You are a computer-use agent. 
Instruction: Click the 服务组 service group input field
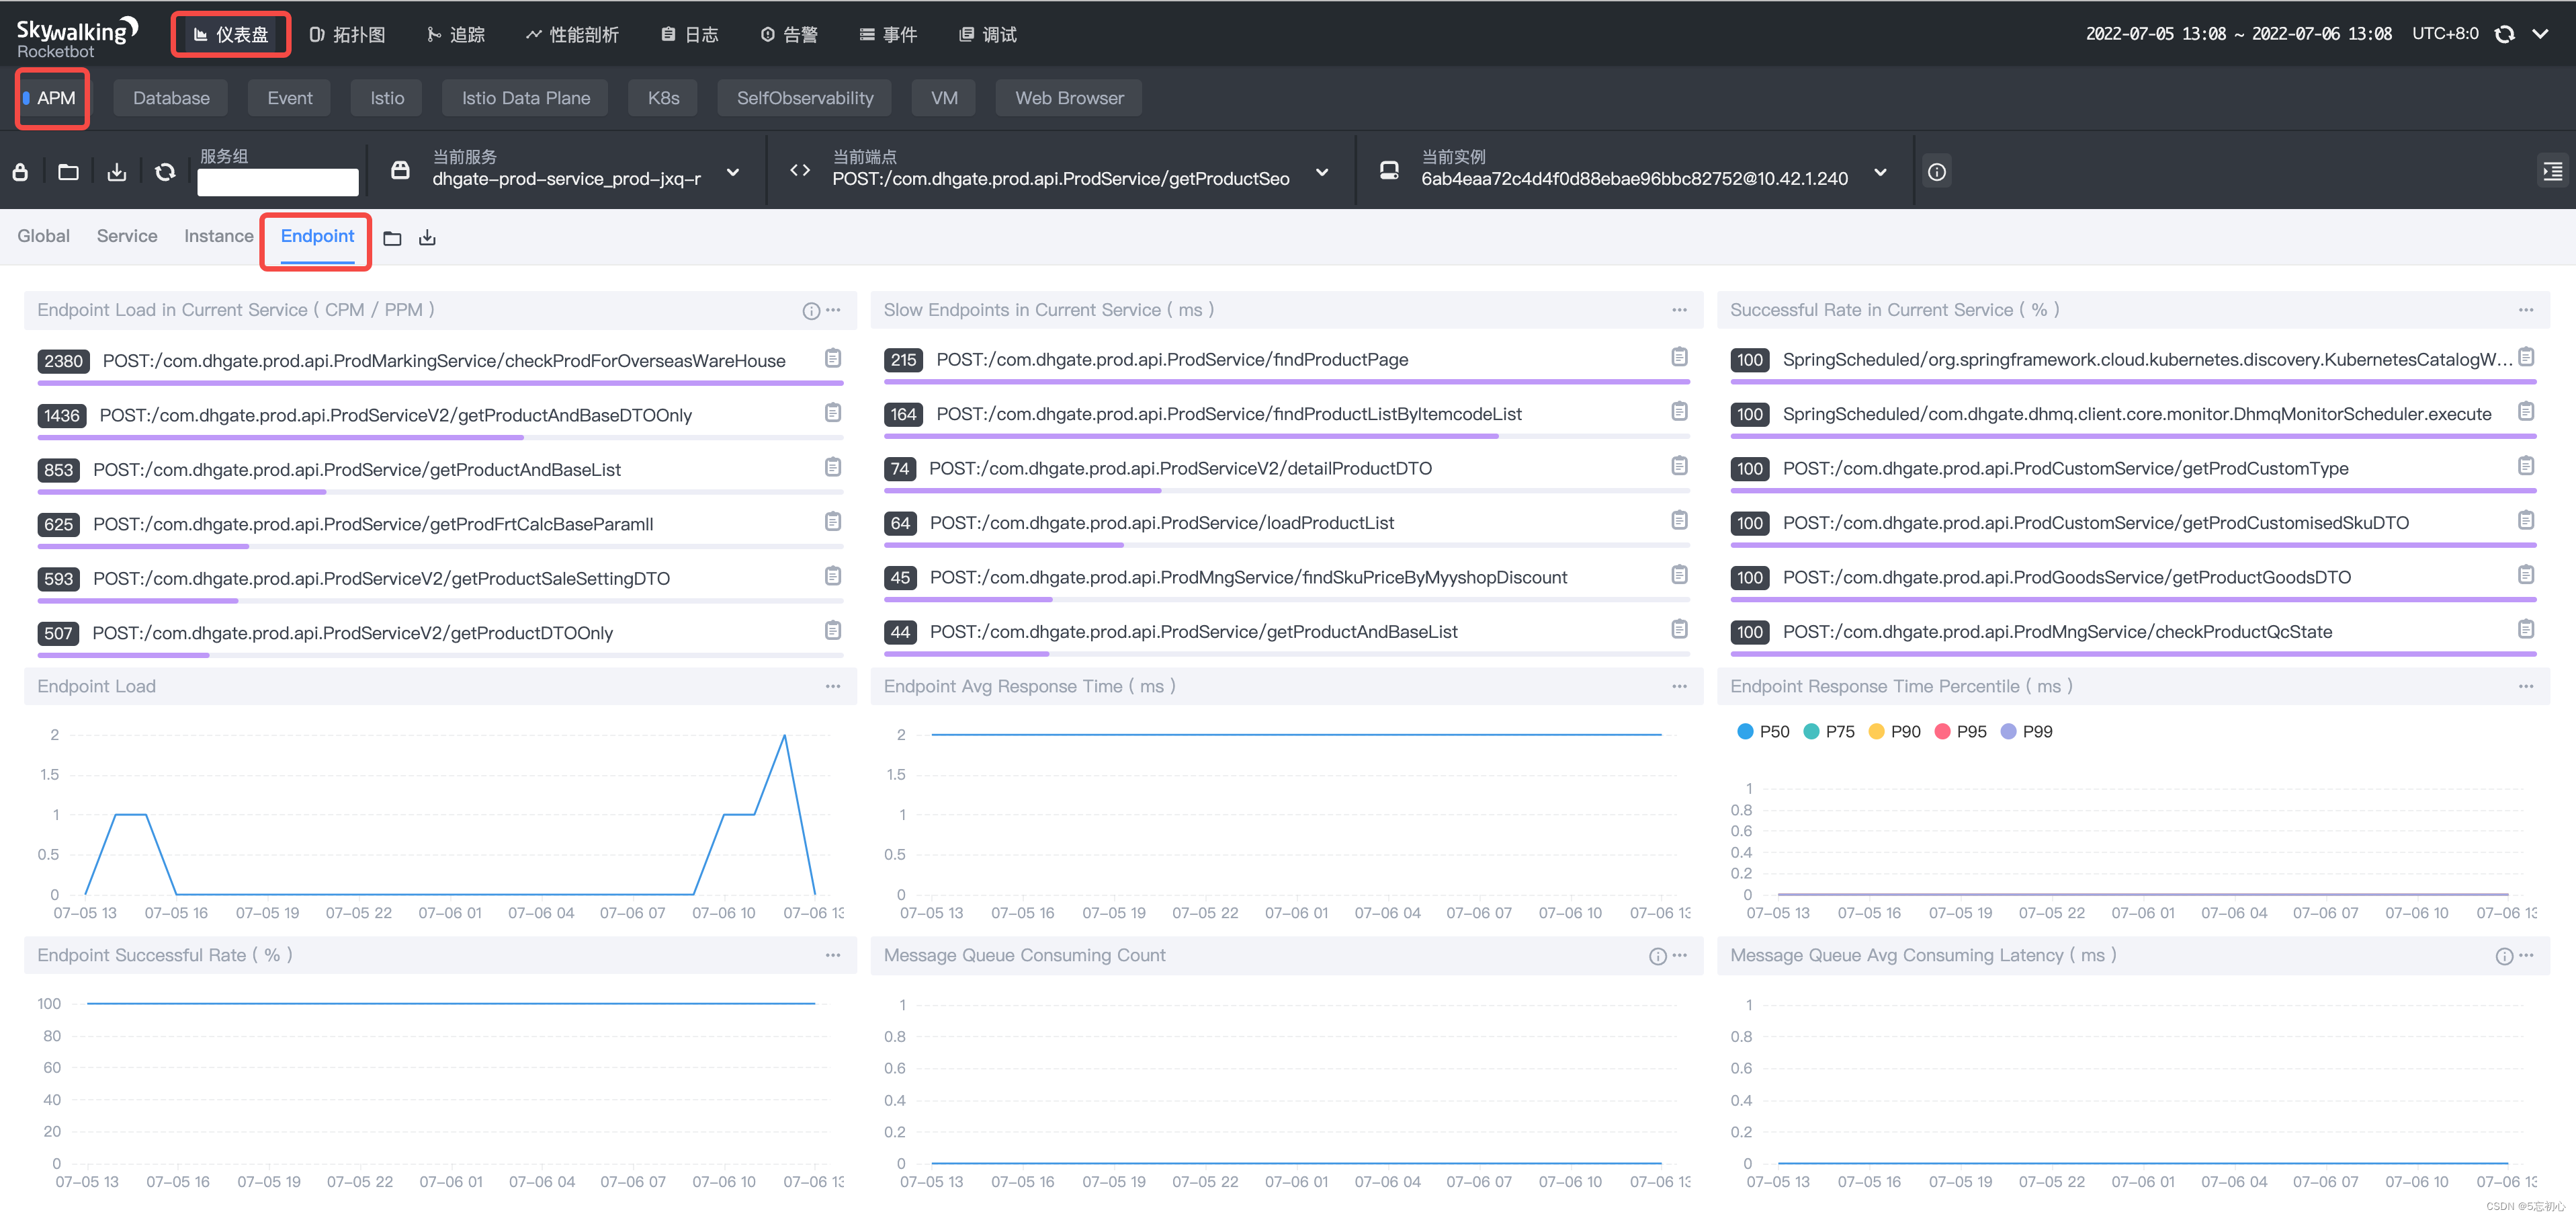coord(278,182)
